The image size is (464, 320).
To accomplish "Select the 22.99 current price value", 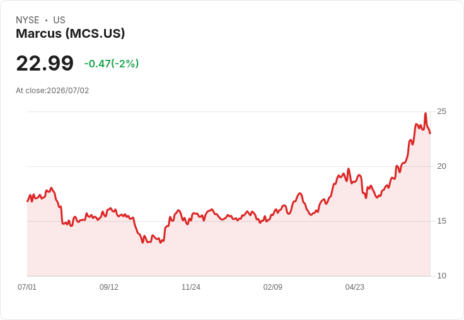I will [45, 63].
